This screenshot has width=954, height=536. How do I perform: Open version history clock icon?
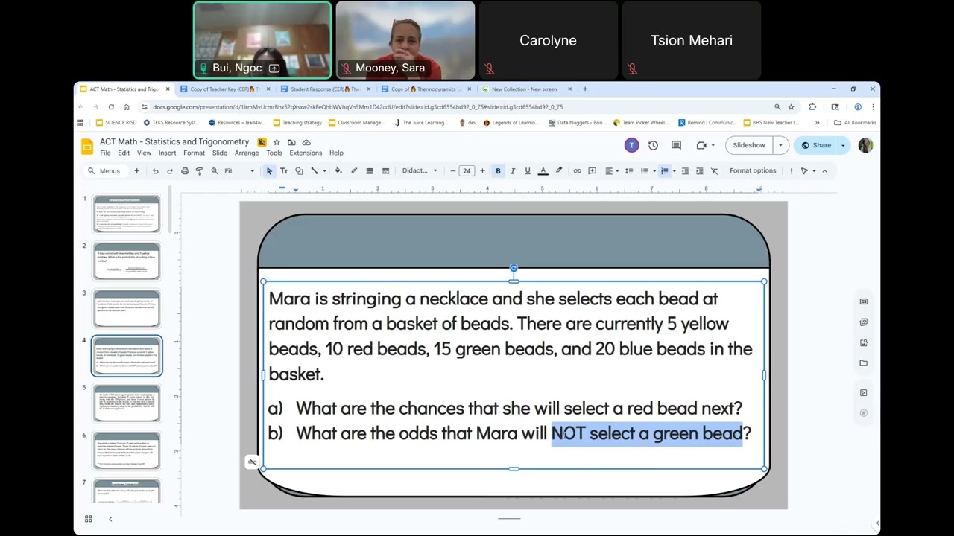(653, 145)
